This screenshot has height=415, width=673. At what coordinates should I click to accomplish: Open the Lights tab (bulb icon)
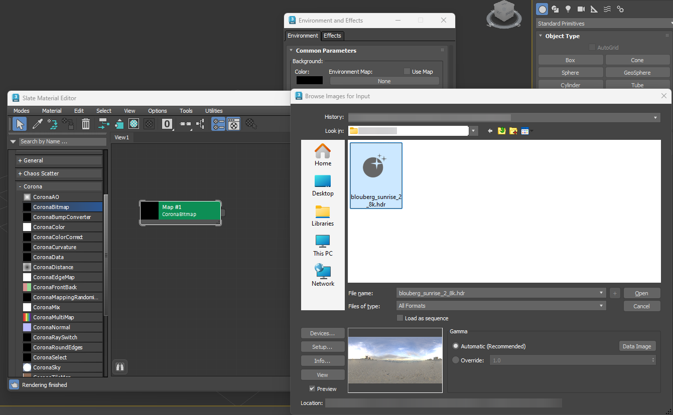pos(568,9)
